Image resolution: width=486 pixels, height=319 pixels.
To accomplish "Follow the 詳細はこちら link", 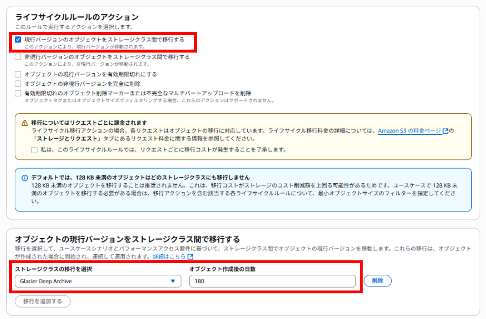I will (169, 257).
